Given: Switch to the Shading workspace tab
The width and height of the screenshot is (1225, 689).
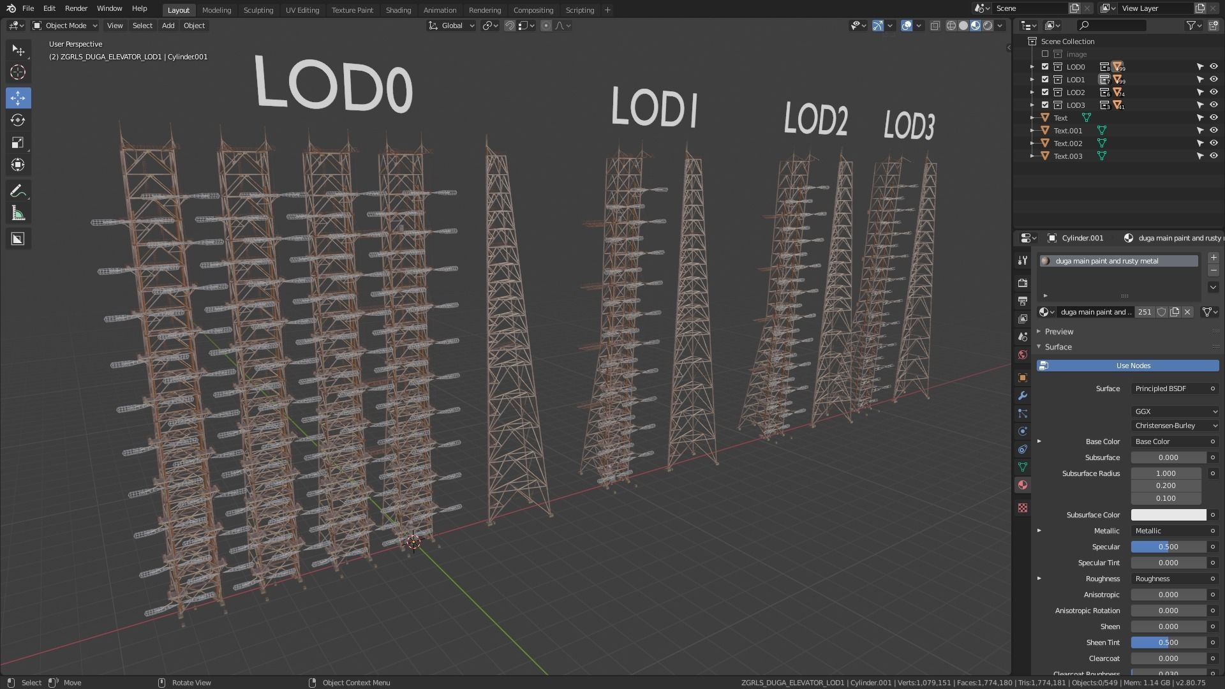Looking at the screenshot, I should [x=398, y=10].
